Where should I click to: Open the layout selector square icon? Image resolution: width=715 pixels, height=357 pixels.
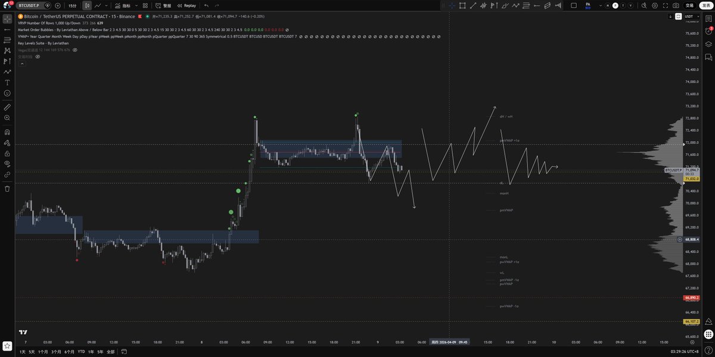tap(574, 5)
